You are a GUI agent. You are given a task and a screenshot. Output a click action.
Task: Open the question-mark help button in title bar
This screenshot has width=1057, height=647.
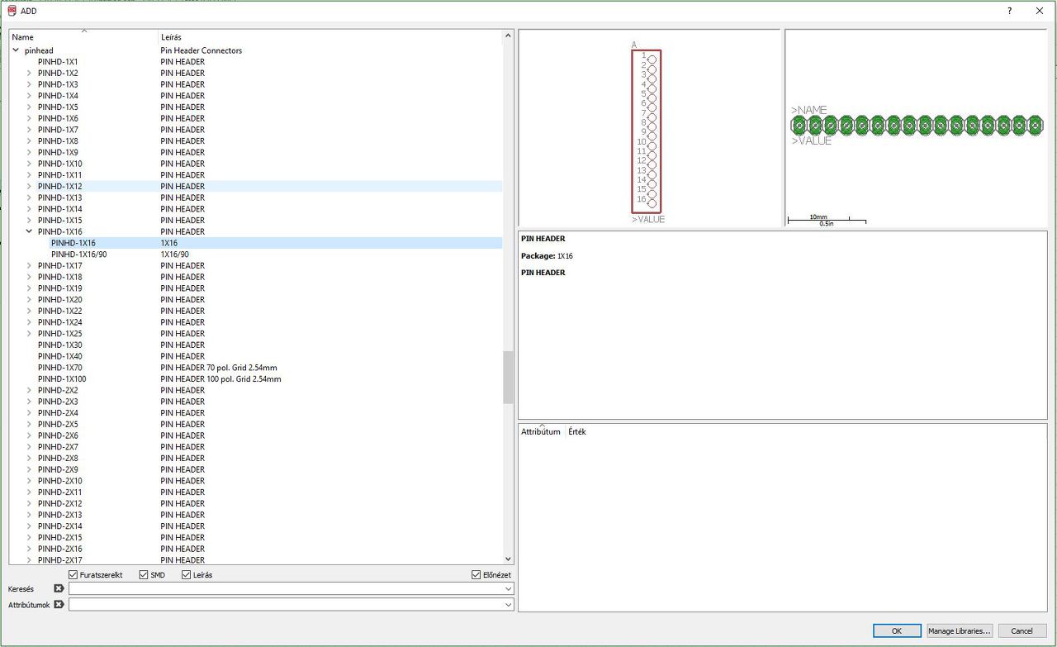pyautogui.click(x=1009, y=11)
